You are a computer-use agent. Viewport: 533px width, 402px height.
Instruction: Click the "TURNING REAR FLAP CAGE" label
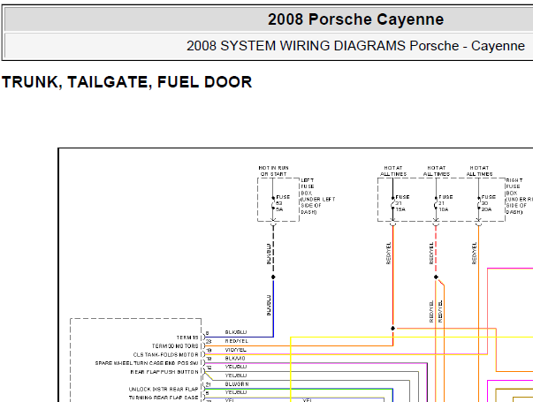point(164,398)
